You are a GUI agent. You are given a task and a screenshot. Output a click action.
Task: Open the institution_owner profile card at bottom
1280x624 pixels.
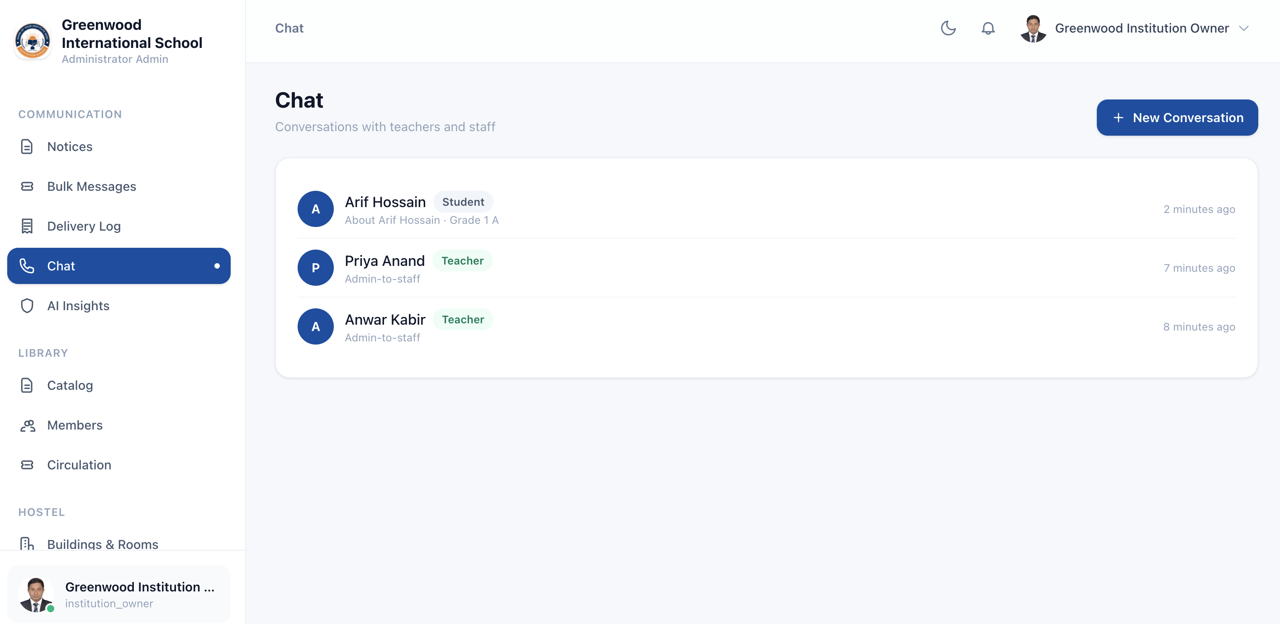119,594
